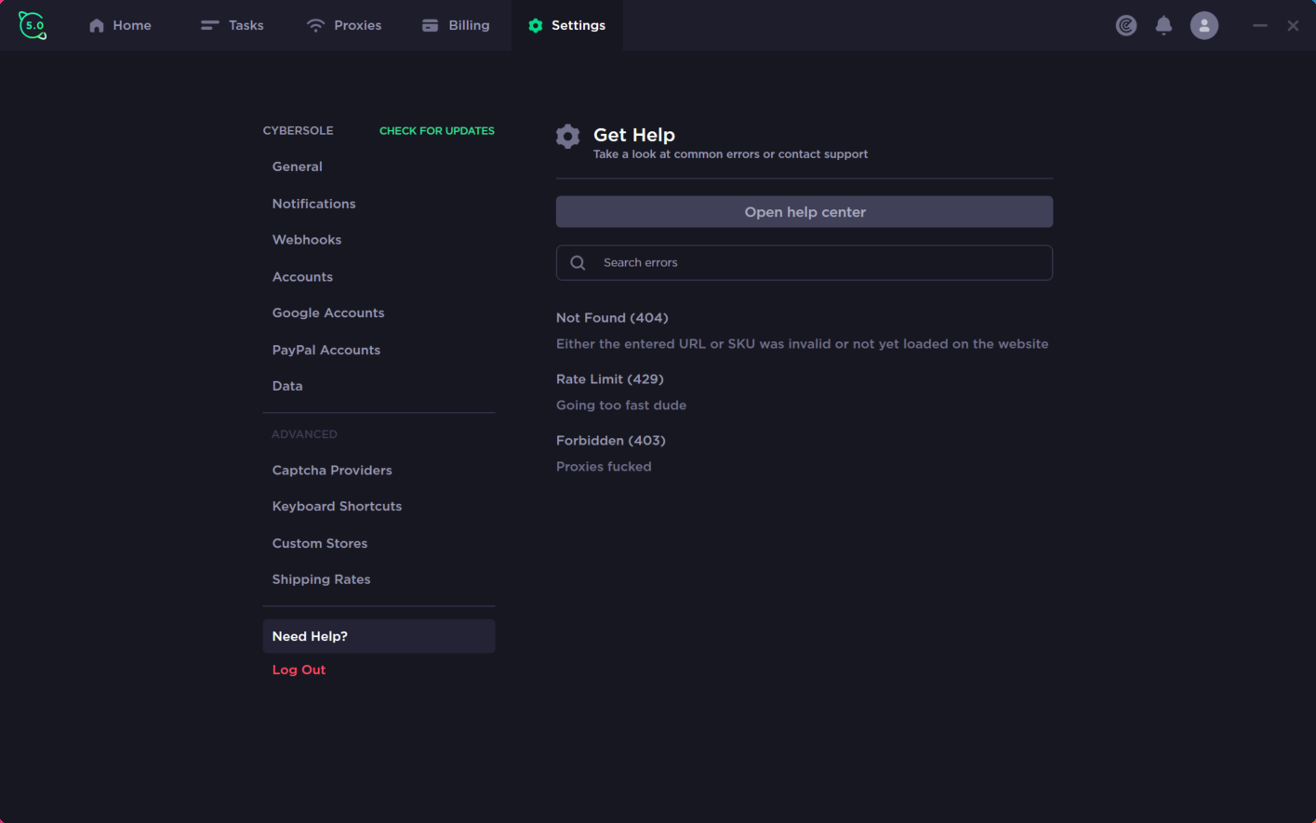Select the Rate Limit (429) error entry
Viewport: 1316px width, 823px height.
click(x=610, y=379)
